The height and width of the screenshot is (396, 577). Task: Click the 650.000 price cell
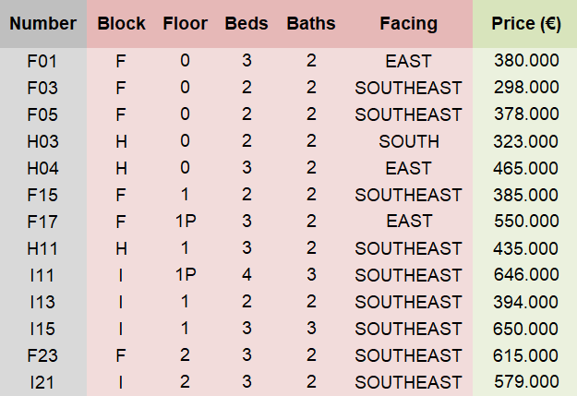[526, 329]
